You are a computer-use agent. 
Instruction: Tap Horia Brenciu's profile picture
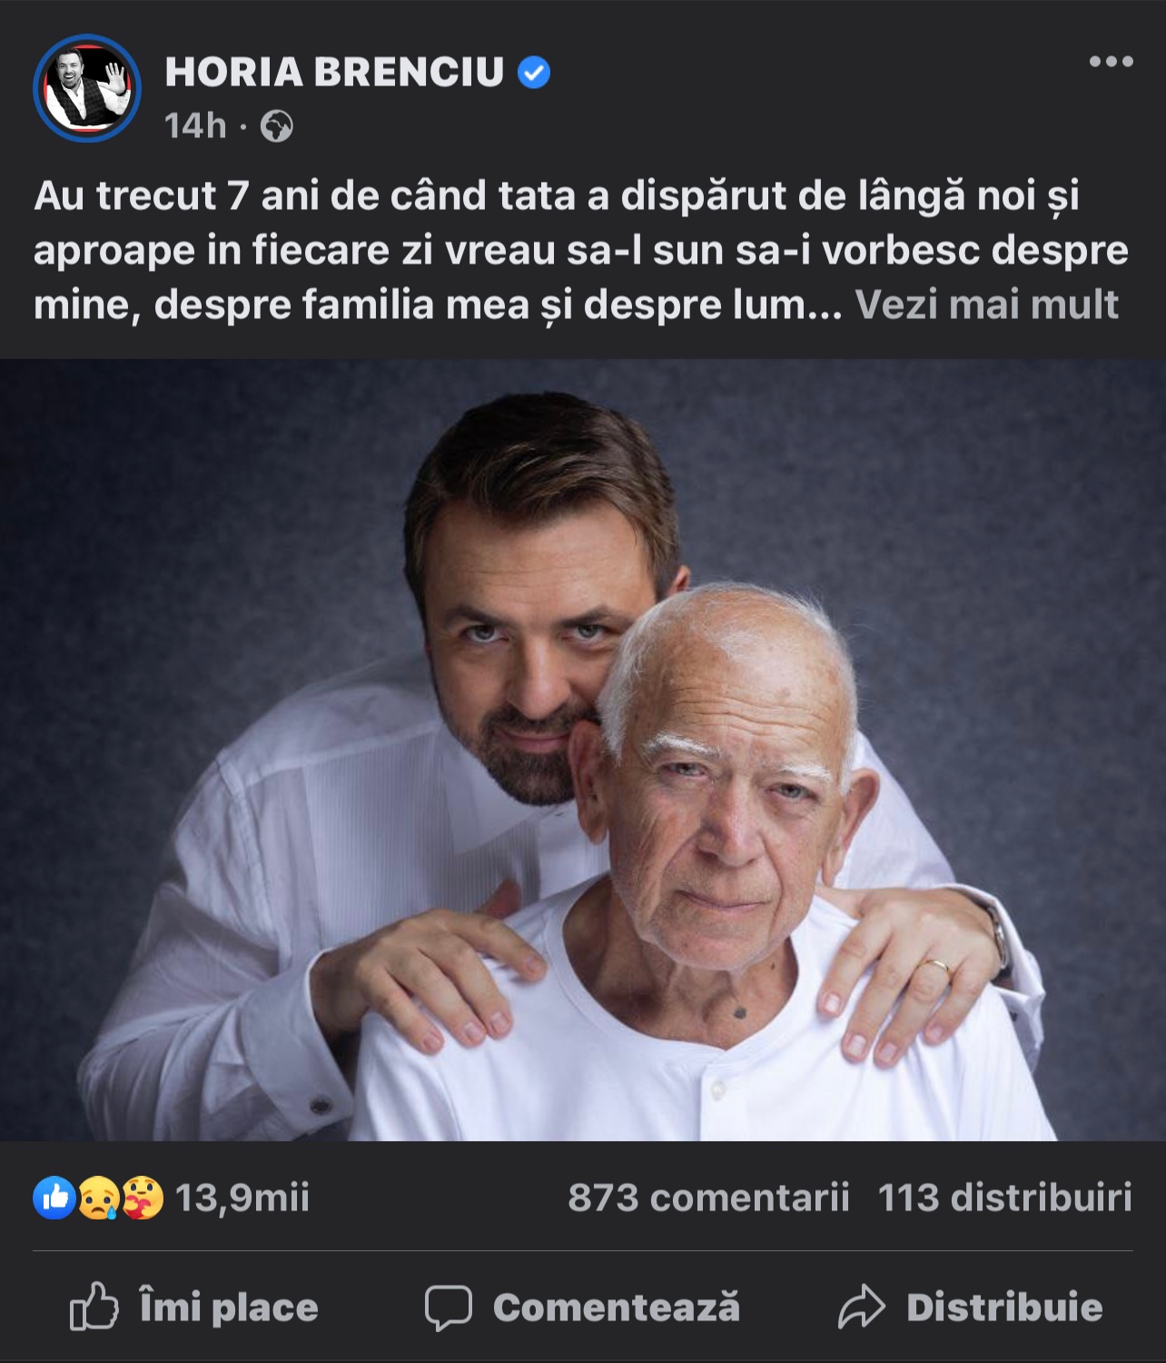[87, 88]
